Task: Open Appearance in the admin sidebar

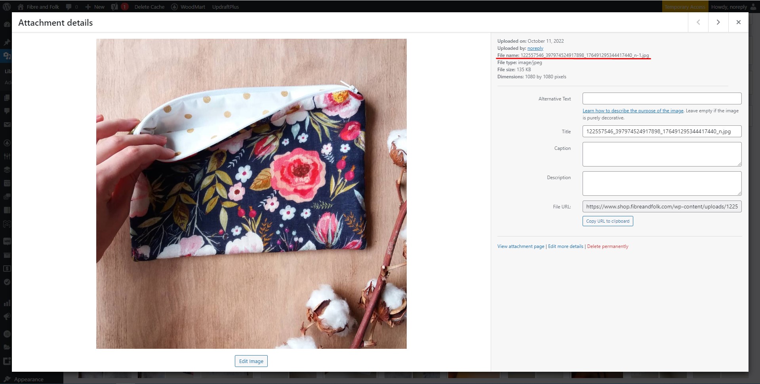Action: (29, 379)
